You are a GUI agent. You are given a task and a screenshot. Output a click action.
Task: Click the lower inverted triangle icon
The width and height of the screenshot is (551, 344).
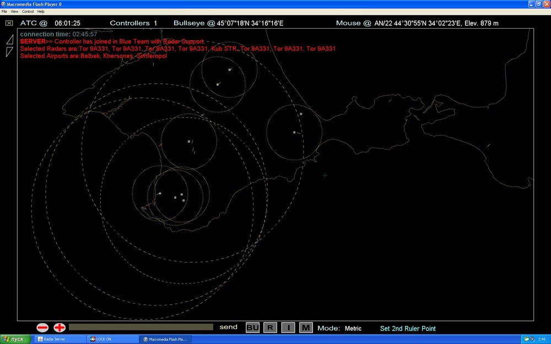pyautogui.click(x=9, y=52)
